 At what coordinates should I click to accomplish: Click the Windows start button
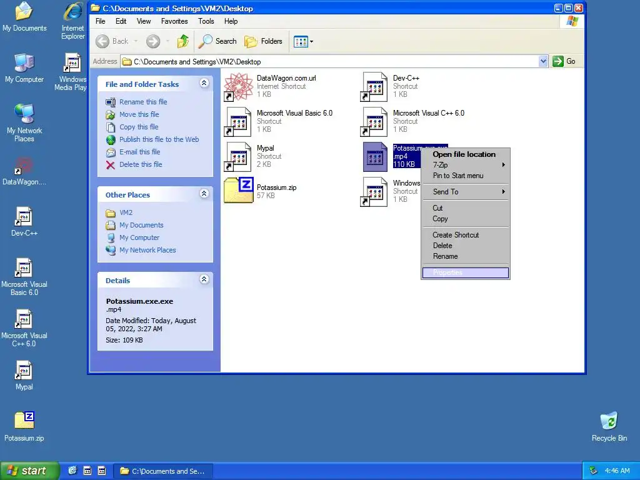29,471
